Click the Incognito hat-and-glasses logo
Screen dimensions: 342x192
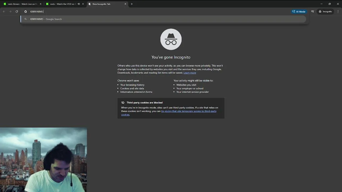171,39
